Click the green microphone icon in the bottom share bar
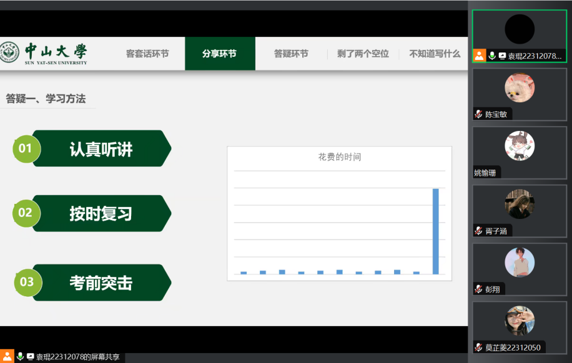572x363 pixels. click(20, 356)
